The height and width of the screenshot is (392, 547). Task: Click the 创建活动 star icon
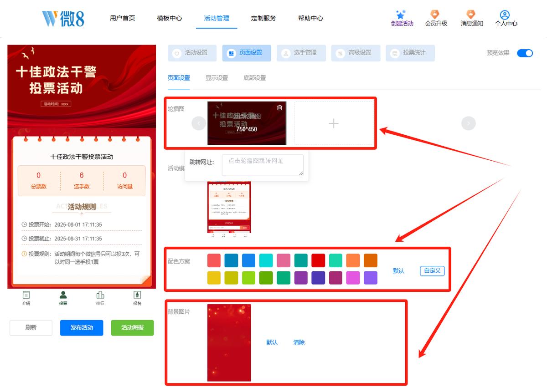[x=401, y=15]
